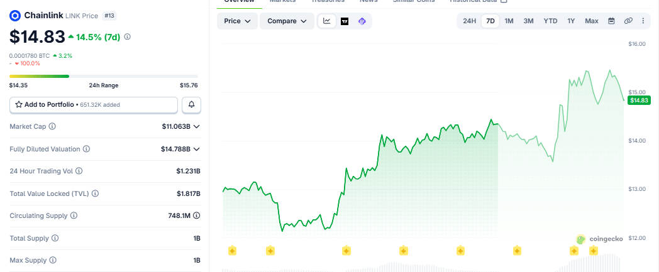Click the $15.76 range high value
659x272 pixels.
point(189,85)
